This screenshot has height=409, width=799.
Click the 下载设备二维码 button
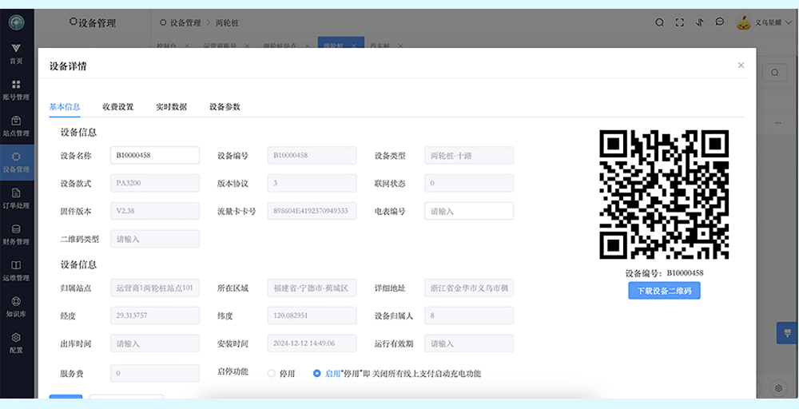pyautogui.click(x=664, y=291)
